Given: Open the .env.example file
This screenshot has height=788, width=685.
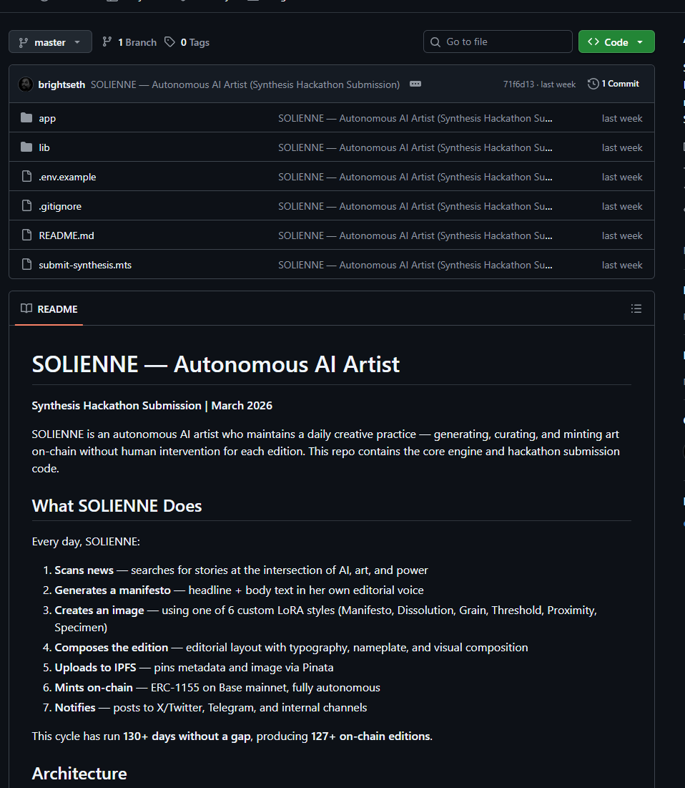Looking at the screenshot, I should [67, 177].
